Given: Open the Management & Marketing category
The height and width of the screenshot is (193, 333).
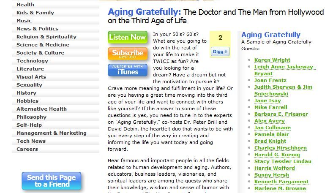Looking at the screenshot, I should [52, 133].
